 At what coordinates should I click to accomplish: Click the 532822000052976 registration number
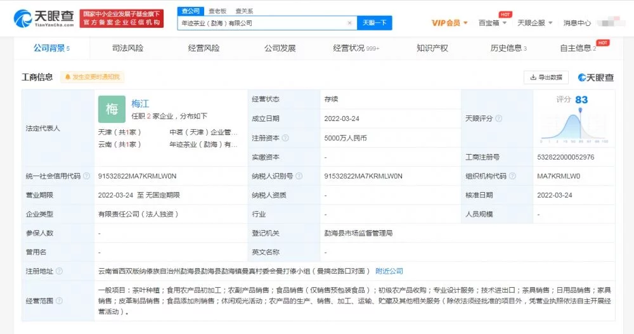pos(566,157)
